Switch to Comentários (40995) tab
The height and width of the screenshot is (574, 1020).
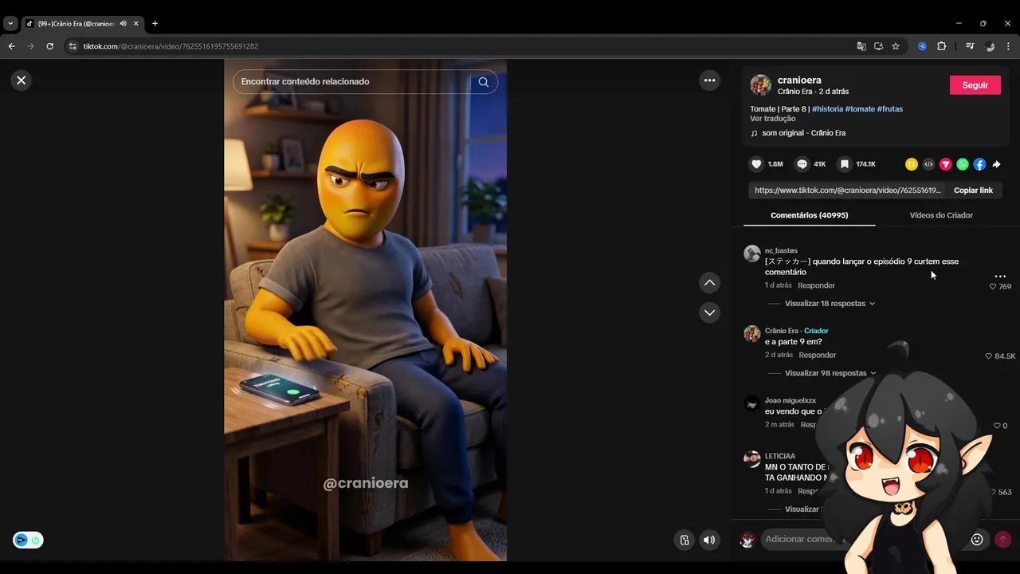(809, 215)
